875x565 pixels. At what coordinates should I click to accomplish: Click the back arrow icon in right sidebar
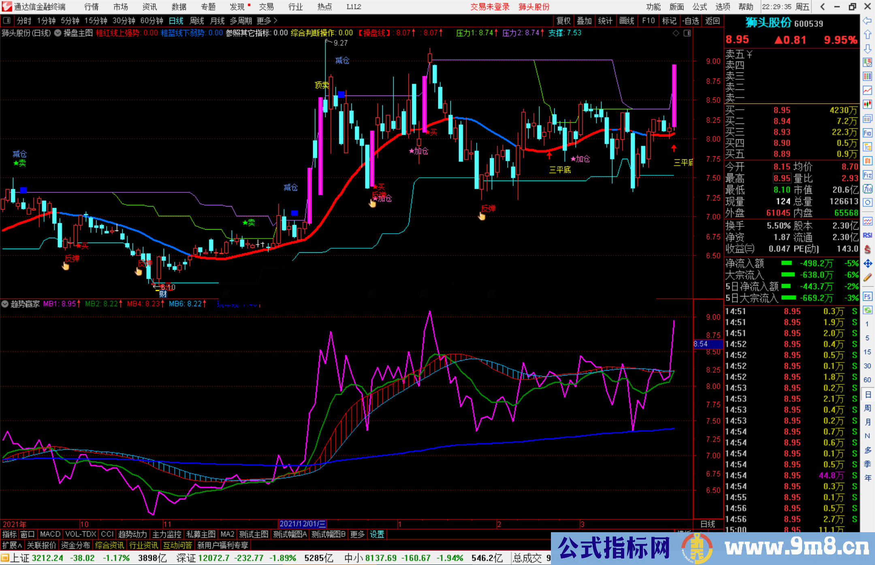tap(867, 21)
